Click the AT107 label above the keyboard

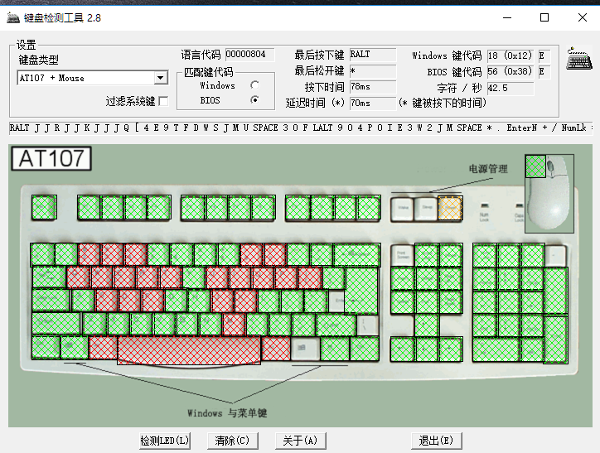51,158
